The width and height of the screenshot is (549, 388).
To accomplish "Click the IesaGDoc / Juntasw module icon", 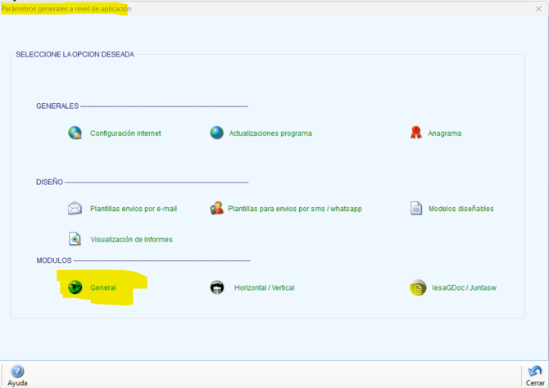I will coord(418,288).
